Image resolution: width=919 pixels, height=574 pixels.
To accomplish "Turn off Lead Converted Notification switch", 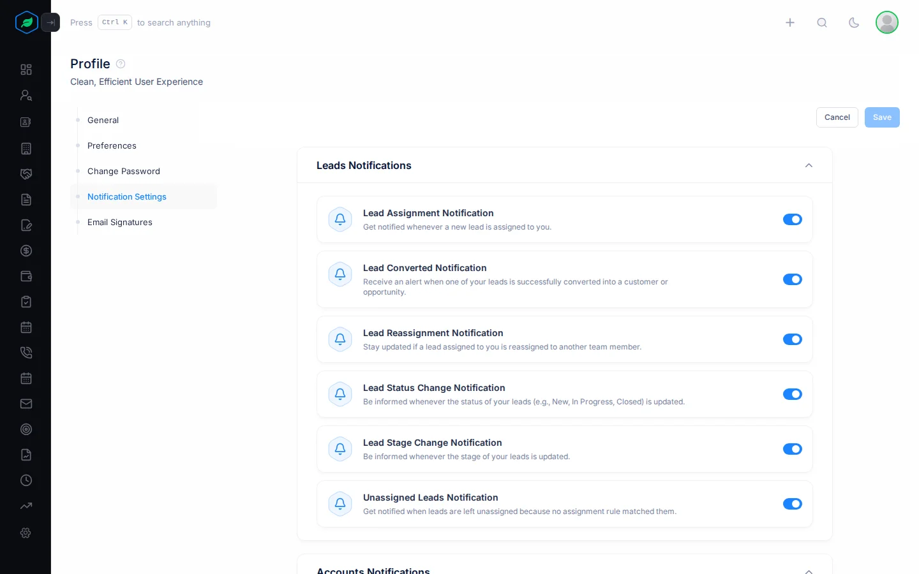I will [x=793, y=279].
